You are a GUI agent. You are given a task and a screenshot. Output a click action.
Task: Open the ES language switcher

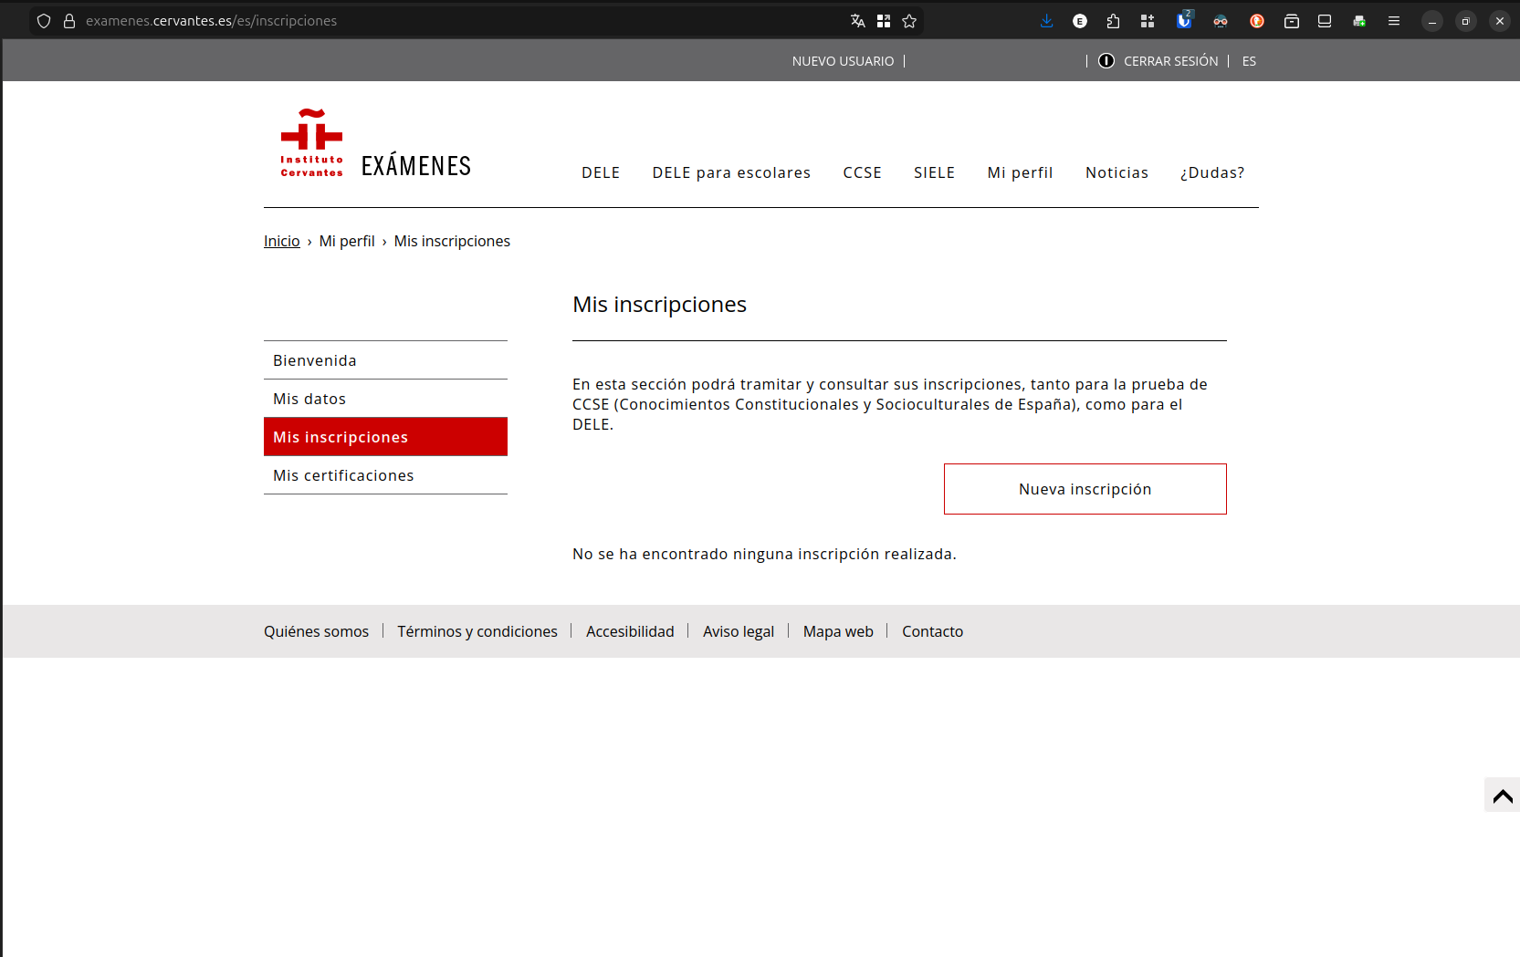pos(1249,60)
